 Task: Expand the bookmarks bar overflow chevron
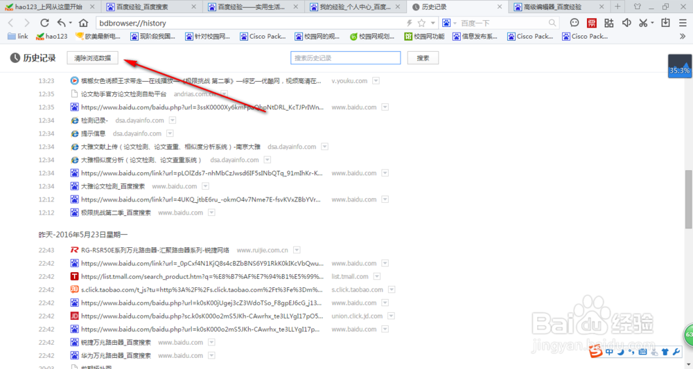[683, 37]
